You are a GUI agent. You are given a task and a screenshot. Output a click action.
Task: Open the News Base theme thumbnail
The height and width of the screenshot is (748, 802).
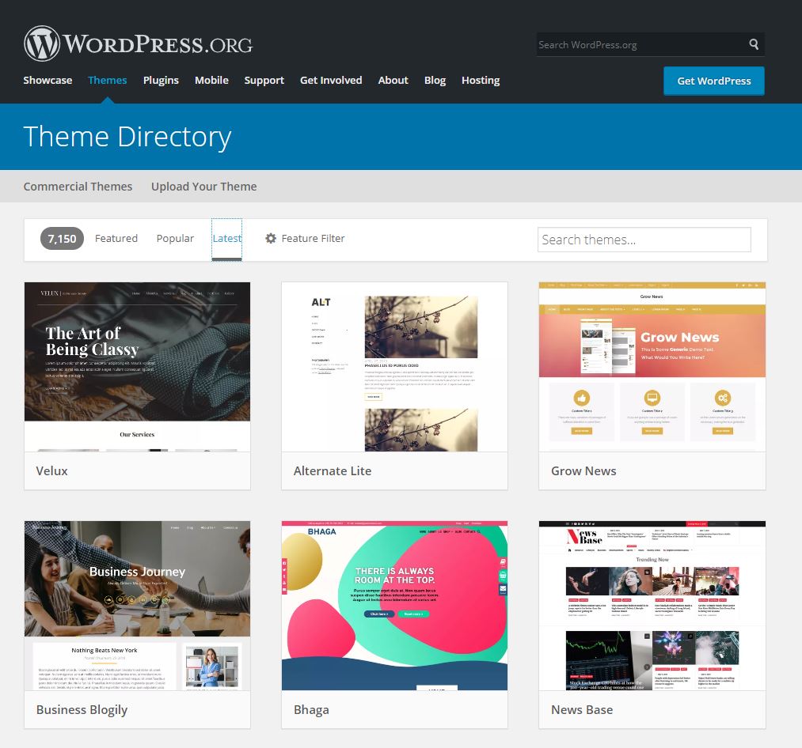652,606
